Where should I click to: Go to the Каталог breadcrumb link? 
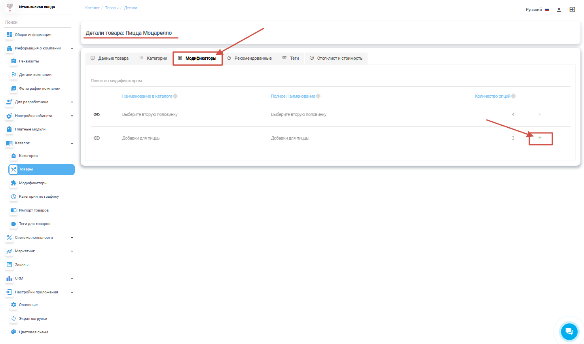point(92,8)
